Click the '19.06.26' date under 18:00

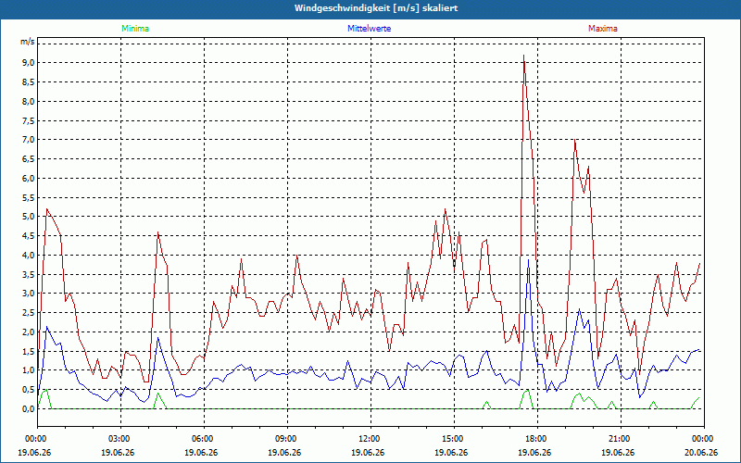[534, 452]
